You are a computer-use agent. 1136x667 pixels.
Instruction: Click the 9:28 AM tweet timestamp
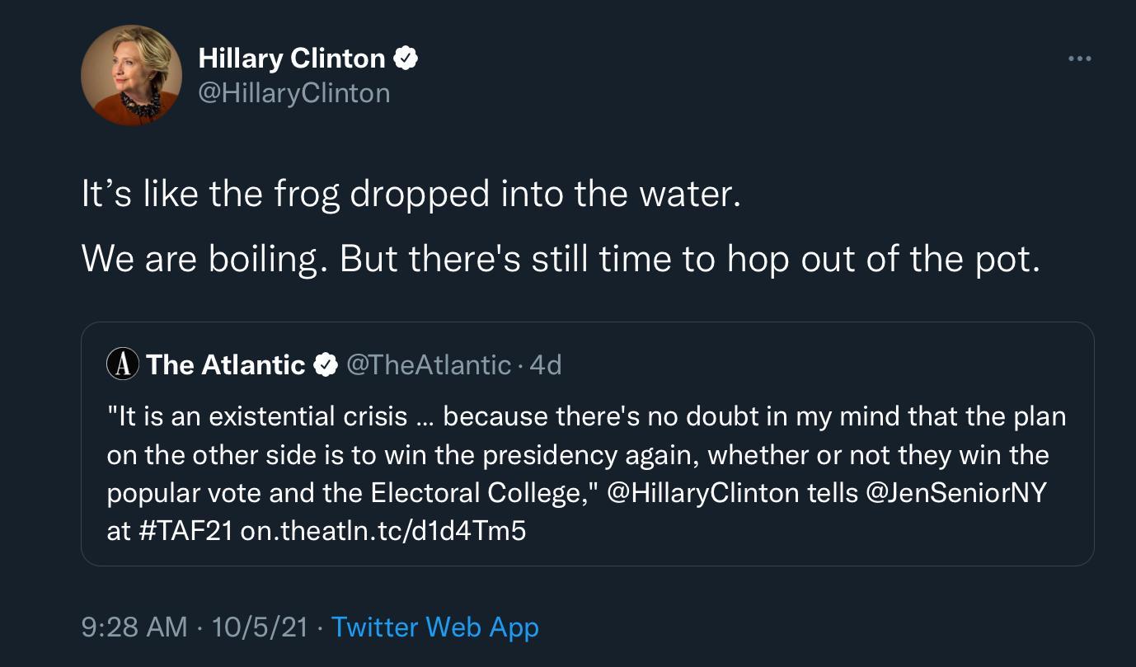[x=134, y=627]
